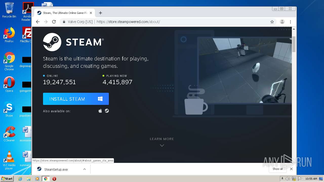The image size is (324, 182).
Task: Select the Steam browser tab
Action: [x=65, y=13]
